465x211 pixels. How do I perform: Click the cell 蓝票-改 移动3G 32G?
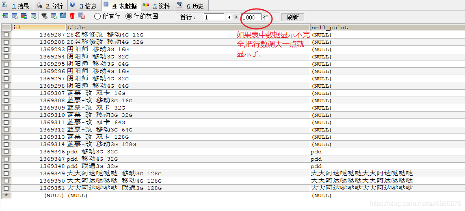(x=188, y=115)
